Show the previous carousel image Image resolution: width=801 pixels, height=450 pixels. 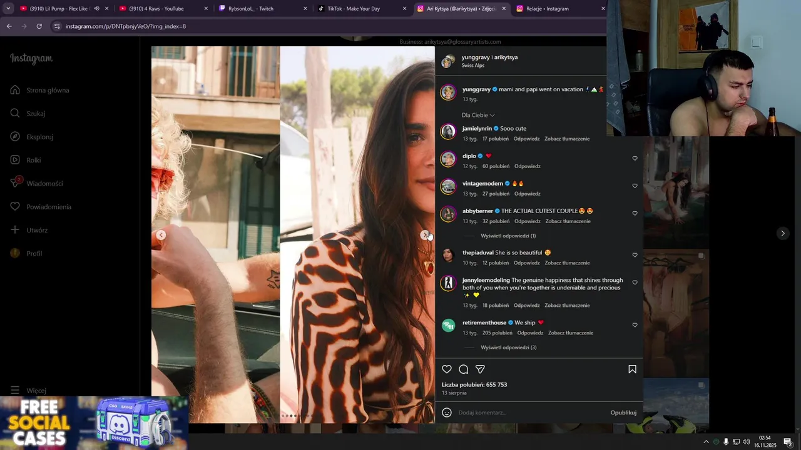click(x=161, y=235)
